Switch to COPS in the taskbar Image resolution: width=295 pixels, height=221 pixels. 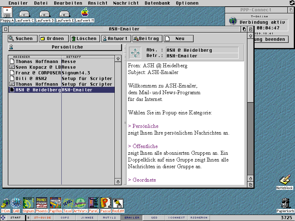[x=65, y=218]
